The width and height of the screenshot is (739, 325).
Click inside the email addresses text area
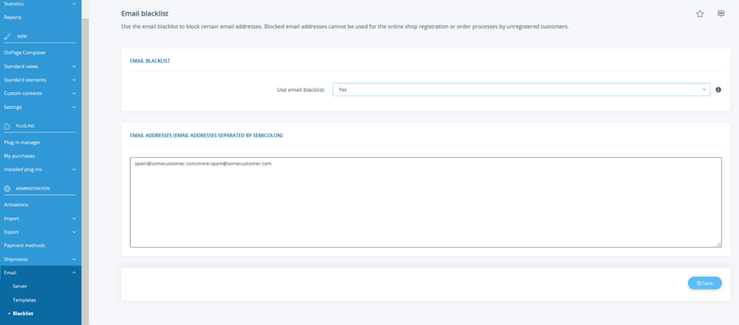pos(426,202)
